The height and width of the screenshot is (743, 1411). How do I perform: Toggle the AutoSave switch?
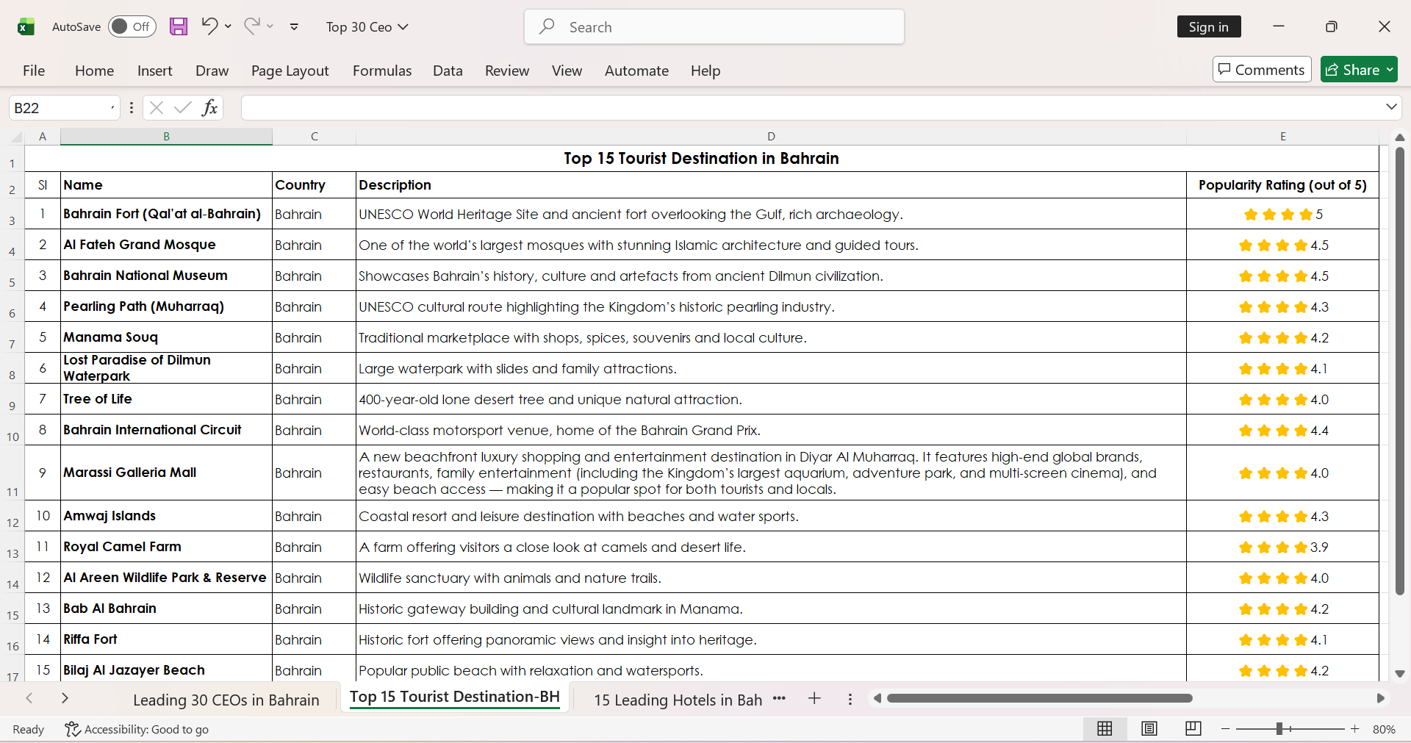pos(132,26)
